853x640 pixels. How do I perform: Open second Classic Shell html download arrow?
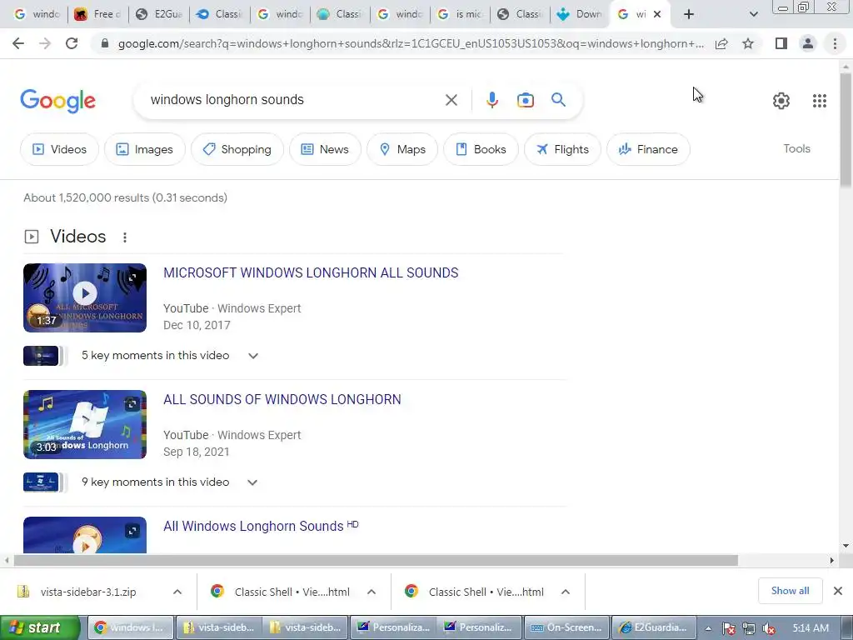(566, 592)
